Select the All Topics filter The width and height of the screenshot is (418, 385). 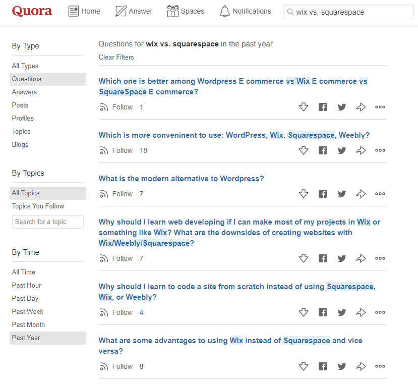[48, 193]
